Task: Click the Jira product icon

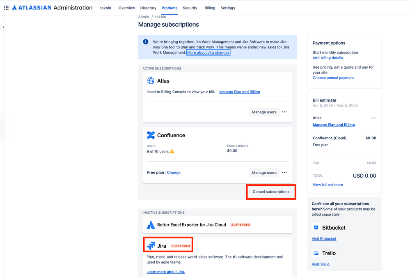Action: click(x=151, y=246)
